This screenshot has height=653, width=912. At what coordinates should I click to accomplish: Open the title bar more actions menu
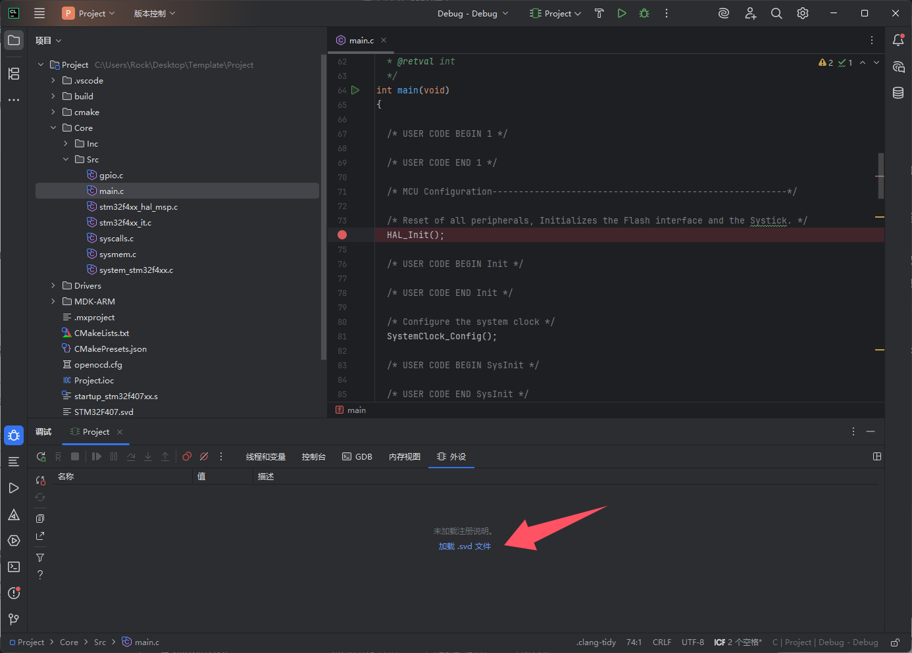click(667, 13)
